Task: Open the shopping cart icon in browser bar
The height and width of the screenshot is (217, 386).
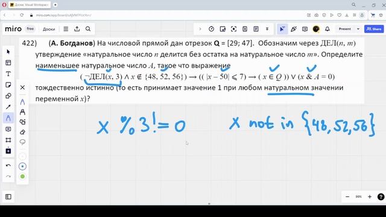Action: 373,15
